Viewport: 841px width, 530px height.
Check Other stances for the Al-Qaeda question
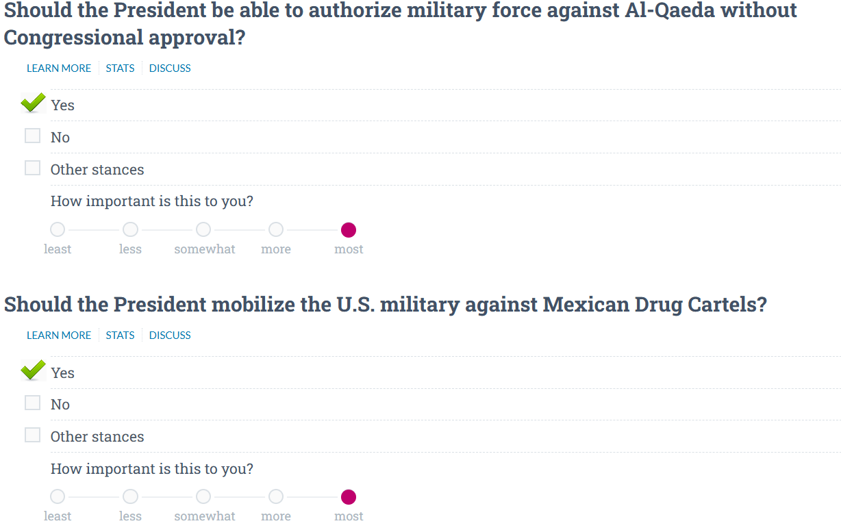(x=32, y=168)
